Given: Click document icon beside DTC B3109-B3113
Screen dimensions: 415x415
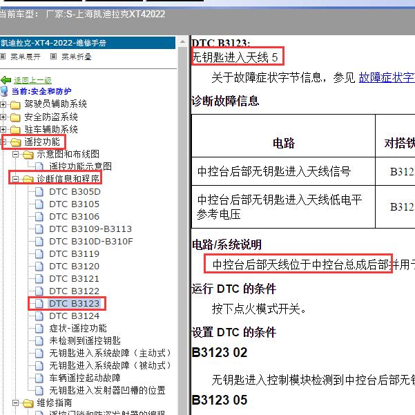Looking at the screenshot, I should 39,229.
